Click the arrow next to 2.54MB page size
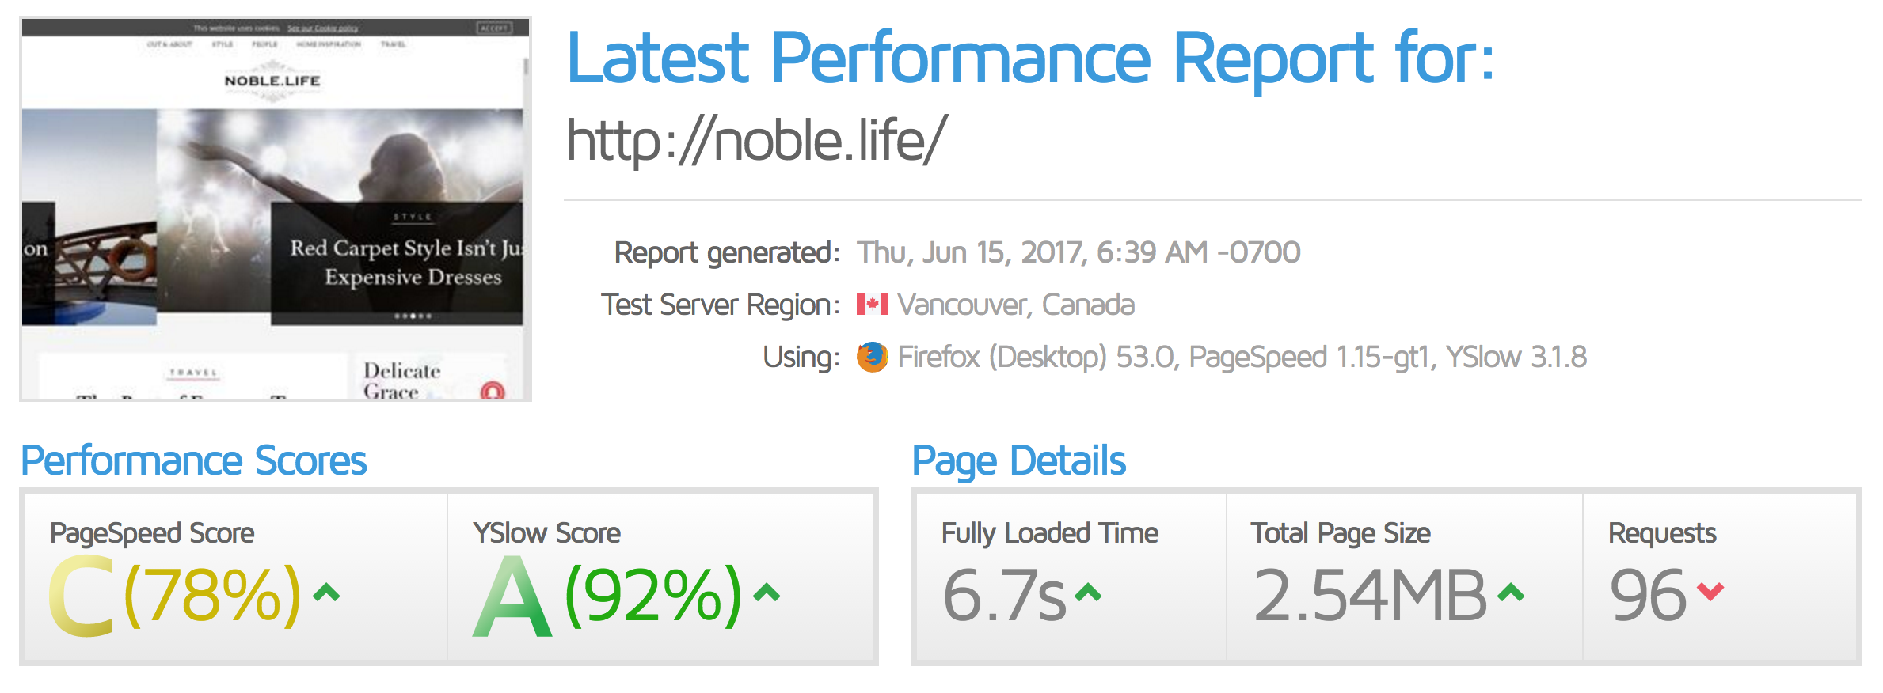This screenshot has width=1883, height=693. click(1511, 592)
